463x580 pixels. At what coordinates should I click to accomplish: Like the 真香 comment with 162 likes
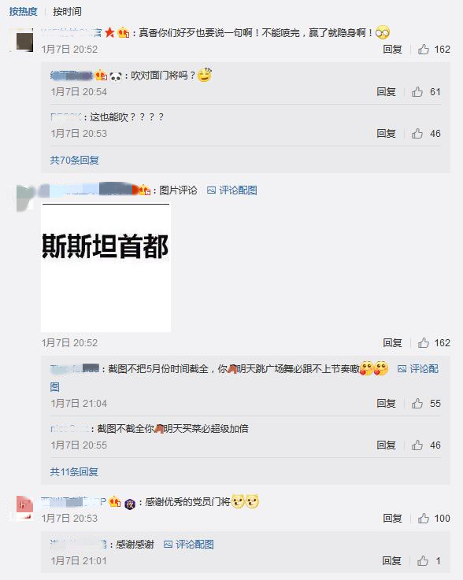coord(424,50)
